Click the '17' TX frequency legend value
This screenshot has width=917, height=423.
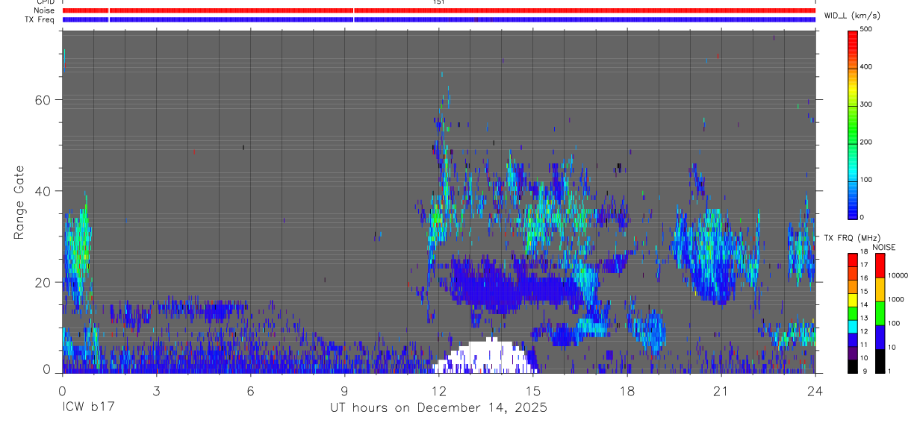tap(864, 264)
